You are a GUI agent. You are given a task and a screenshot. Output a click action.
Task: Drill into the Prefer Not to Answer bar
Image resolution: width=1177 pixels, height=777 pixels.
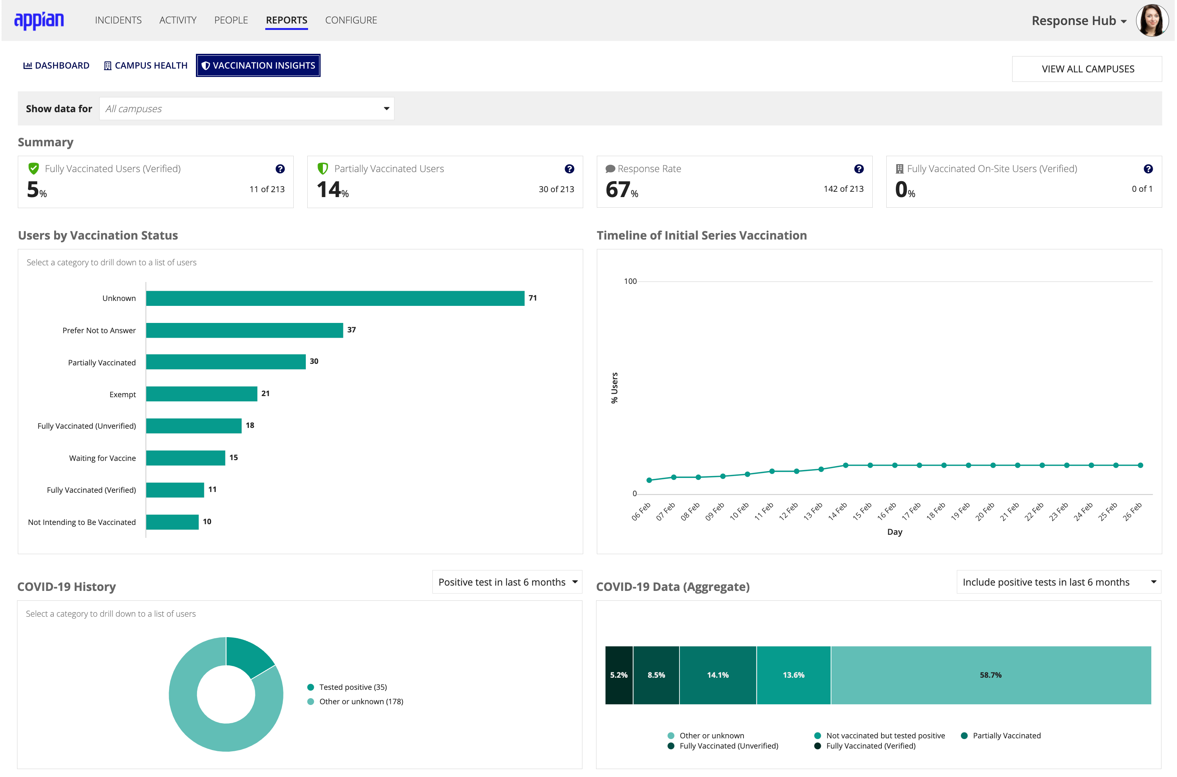click(x=245, y=330)
